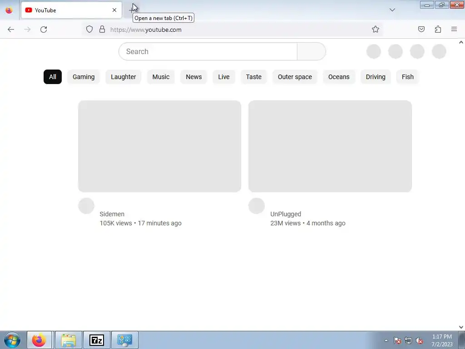Image resolution: width=465 pixels, height=349 pixels.
Task: Select the All filter chip
Action: click(53, 77)
